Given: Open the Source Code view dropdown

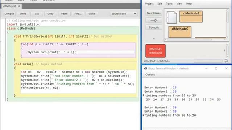Looking at the screenshot, I should click(x=124, y=14).
